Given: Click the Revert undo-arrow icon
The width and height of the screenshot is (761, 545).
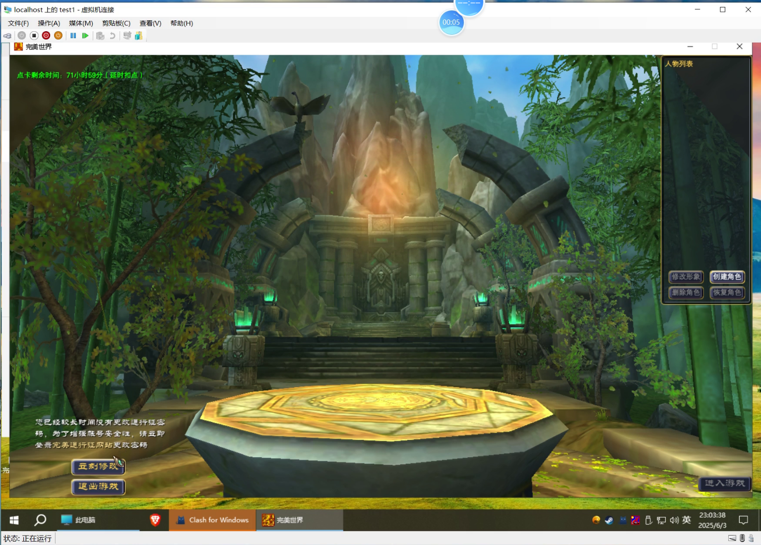Looking at the screenshot, I should tap(113, 36).
